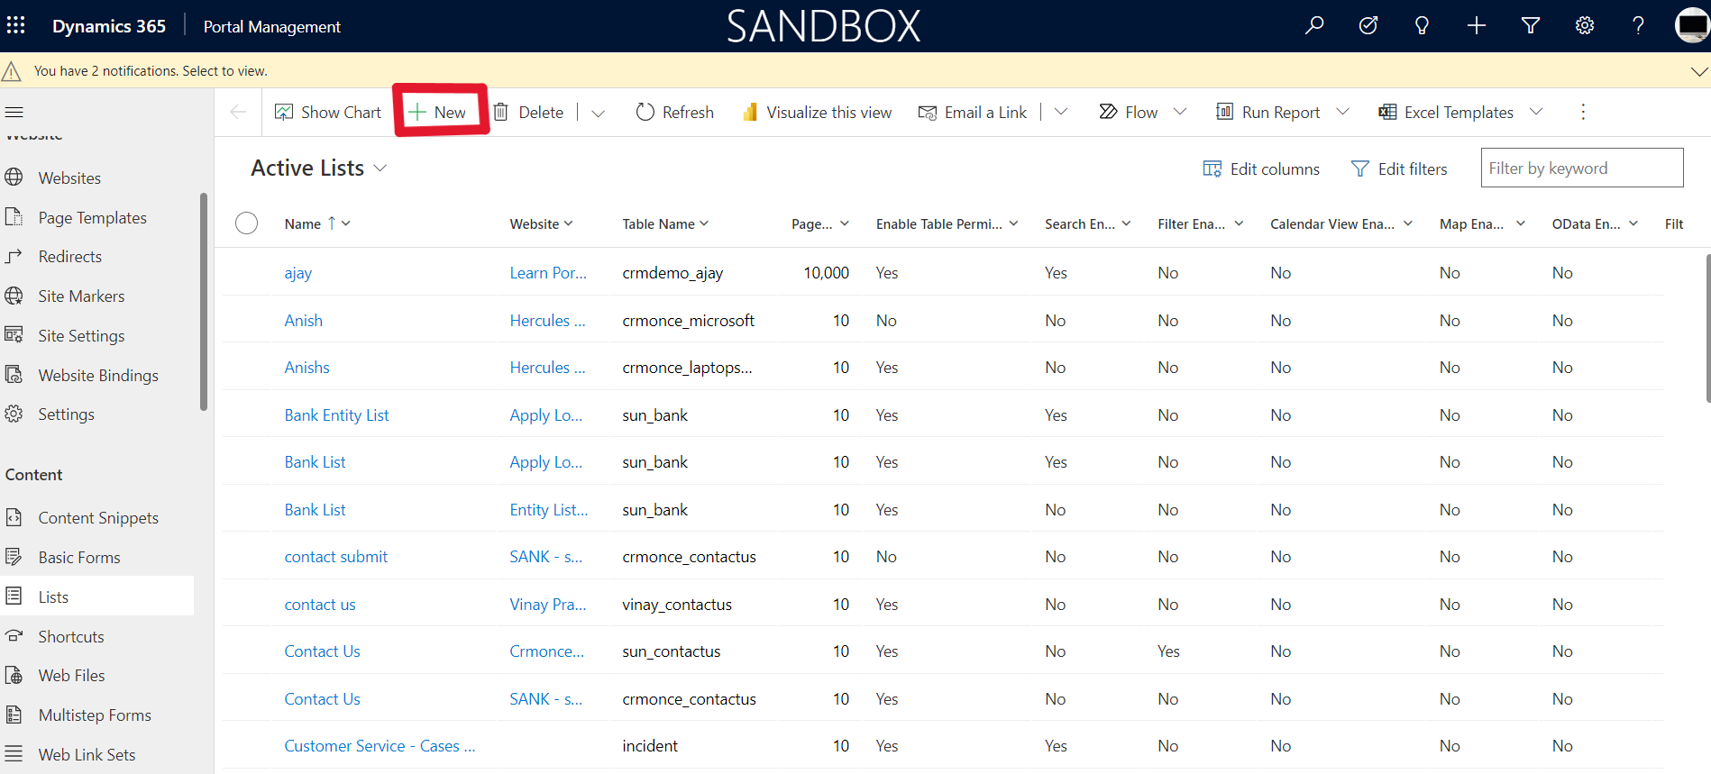The height and width of the screenshot is (774, 1711).
Task: Click Run Report command
Action: point(1268,112)
